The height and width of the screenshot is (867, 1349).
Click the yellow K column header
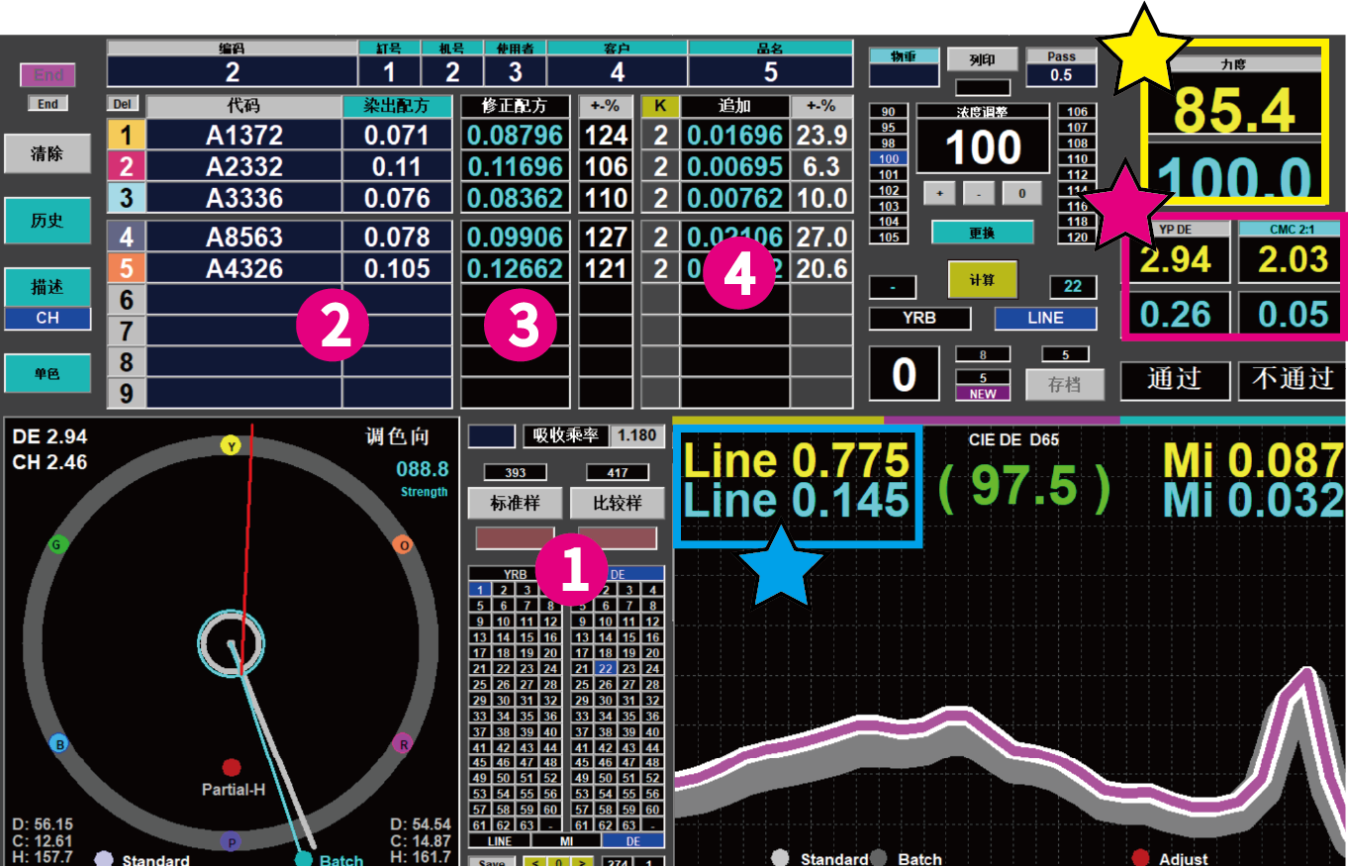coord(659,106)
